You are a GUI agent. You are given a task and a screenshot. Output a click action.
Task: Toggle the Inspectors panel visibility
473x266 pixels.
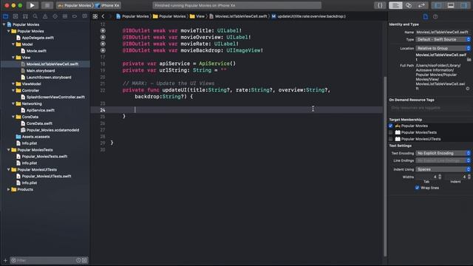point(463,5)
